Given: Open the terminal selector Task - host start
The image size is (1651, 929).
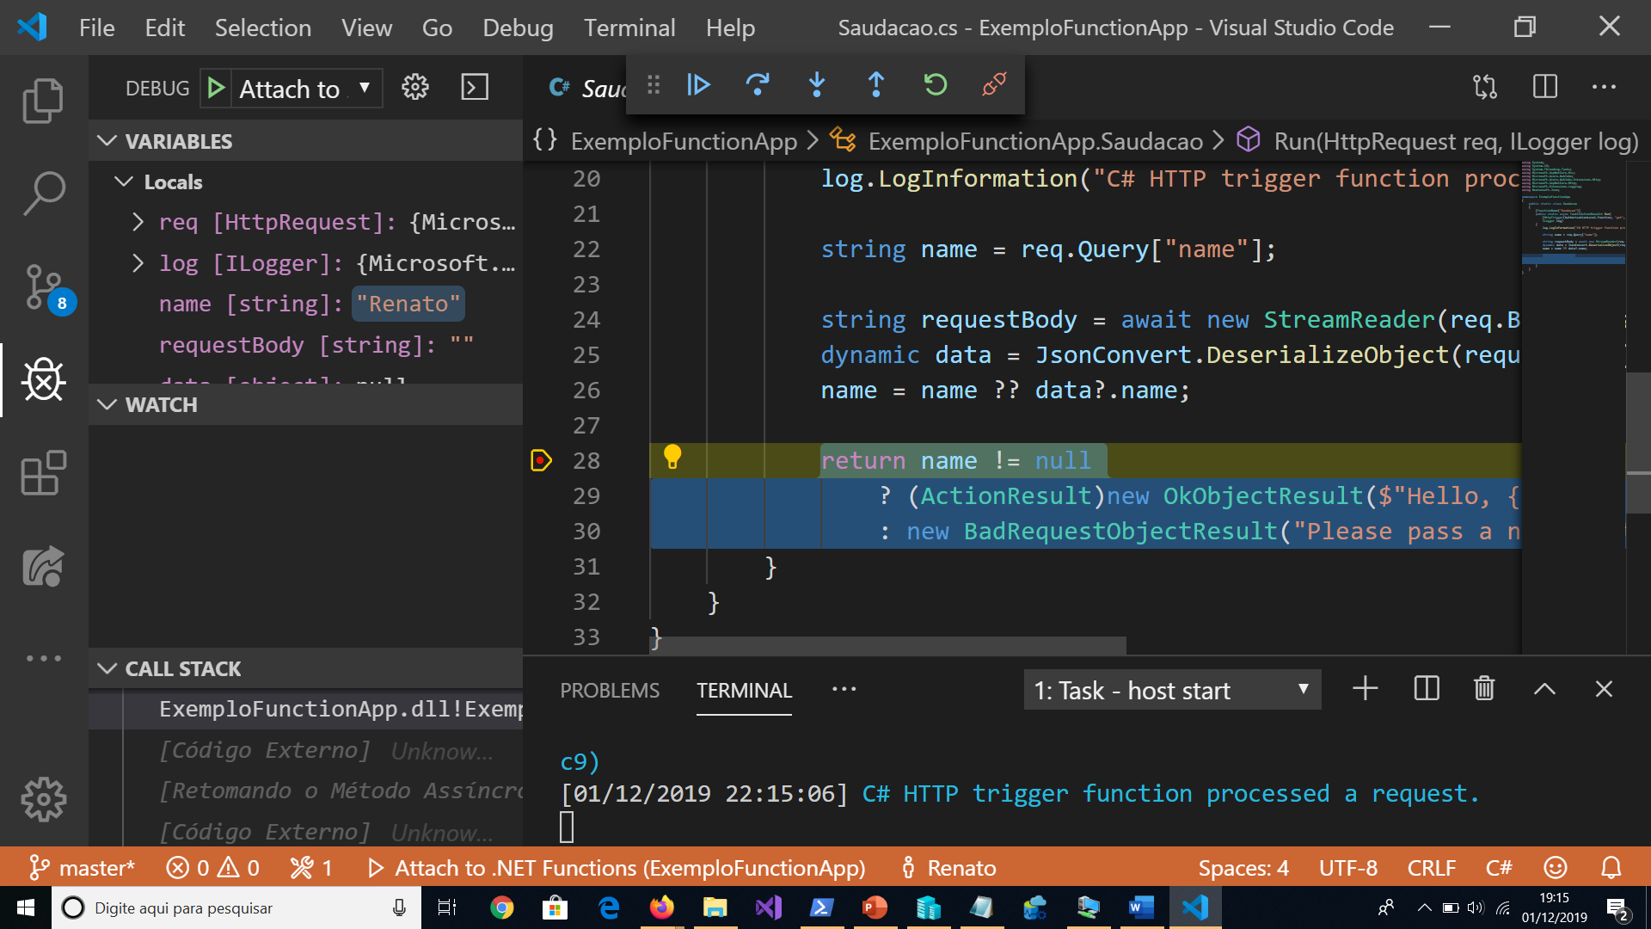Looking at the screenshot, I should coord(1172,690).
